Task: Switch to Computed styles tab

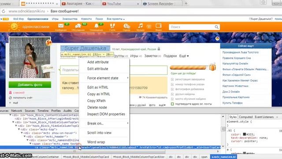Action: pos(246,117)
